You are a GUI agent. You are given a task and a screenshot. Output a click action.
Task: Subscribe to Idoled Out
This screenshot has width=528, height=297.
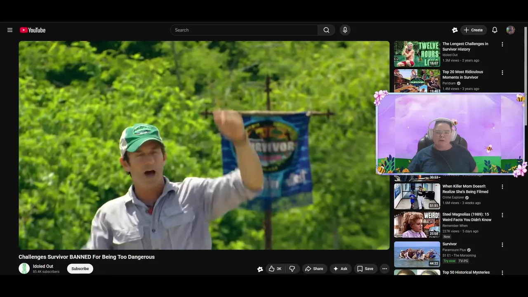80,269
